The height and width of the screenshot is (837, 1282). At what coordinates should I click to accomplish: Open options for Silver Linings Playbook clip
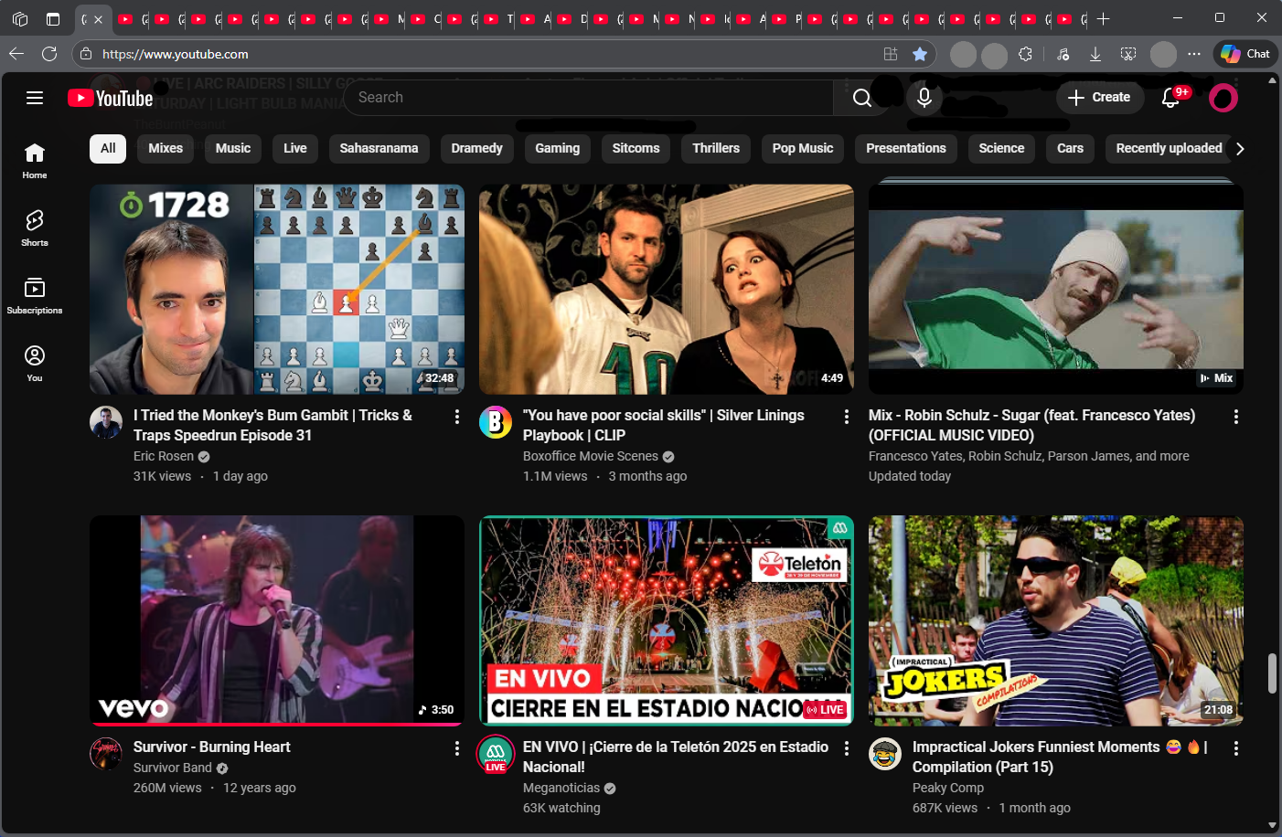tap(847, 417)
